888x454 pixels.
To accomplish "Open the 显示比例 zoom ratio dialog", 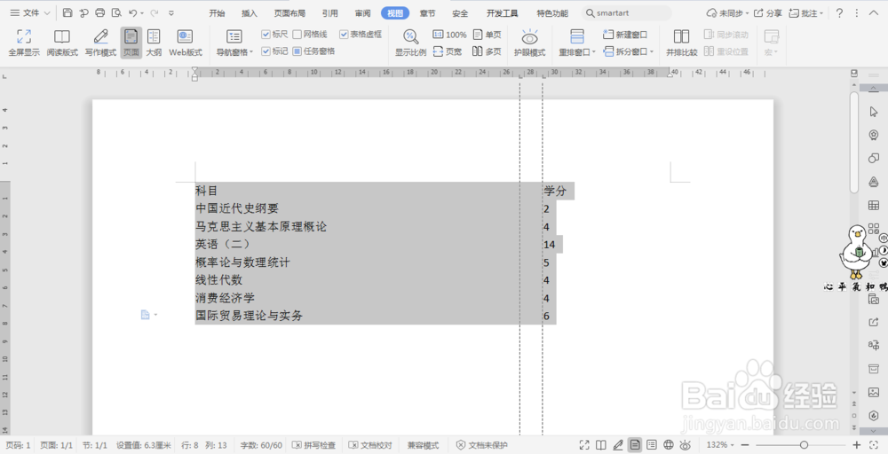I will click(410, 43).
